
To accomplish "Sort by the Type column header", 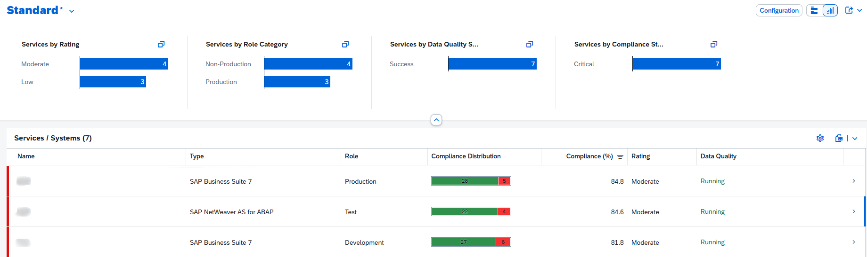I will coord(197,156).
